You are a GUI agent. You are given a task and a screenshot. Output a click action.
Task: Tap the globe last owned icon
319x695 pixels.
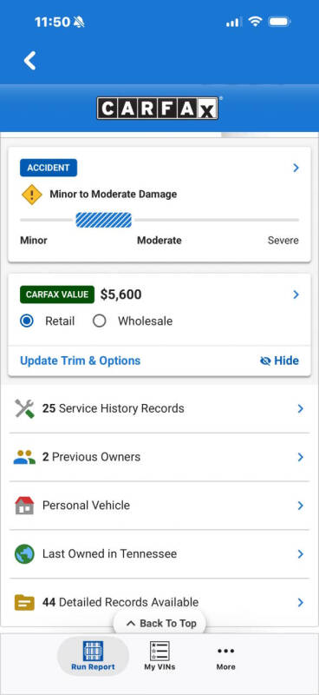click(x=24, y=554)
